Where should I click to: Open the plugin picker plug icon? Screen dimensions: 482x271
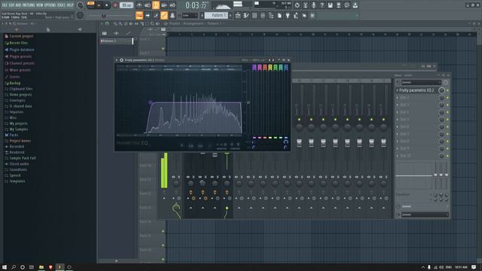[x=288, y=15]
